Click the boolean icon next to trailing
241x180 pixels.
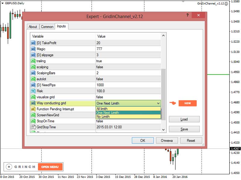coord(33,61)
